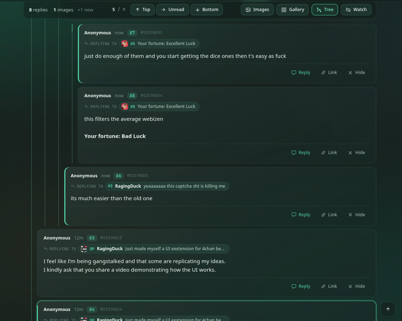Toggle Tree view mode
Viewport: 402px width, 321px height.
(x=325, y=10)
